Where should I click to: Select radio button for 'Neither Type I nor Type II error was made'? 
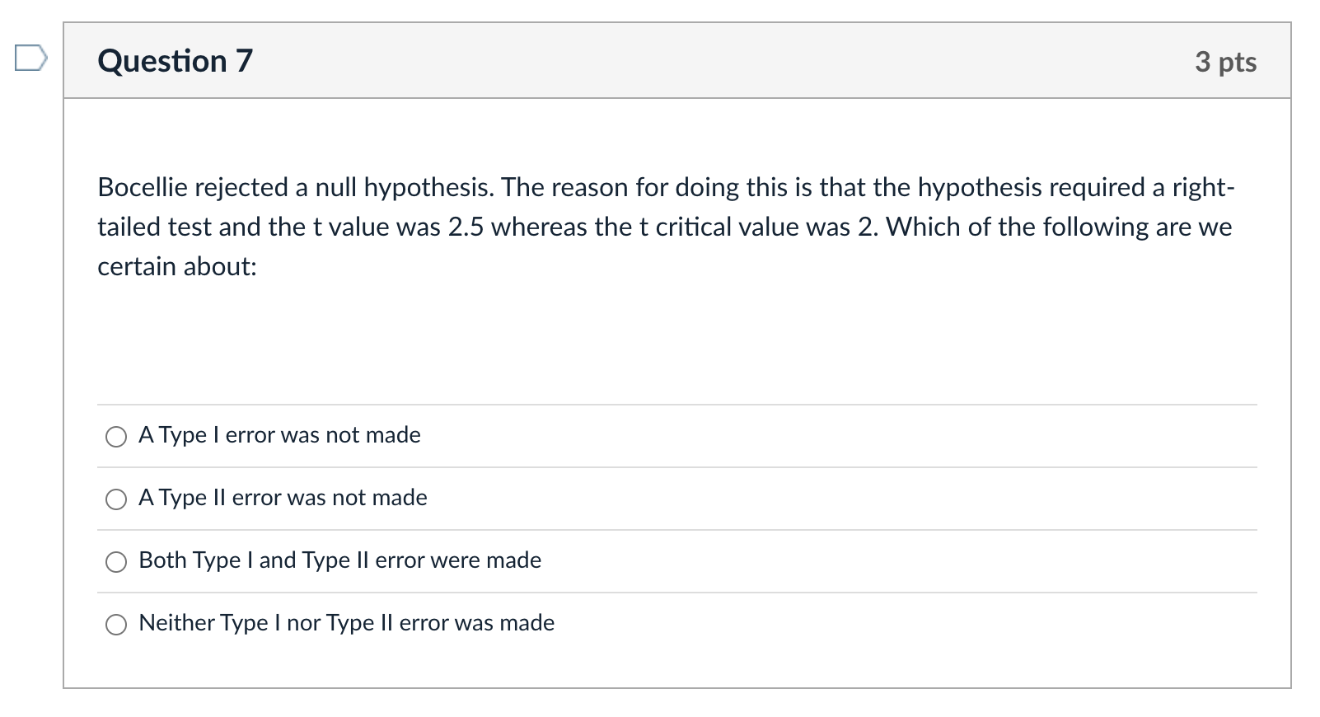point(116,625)
